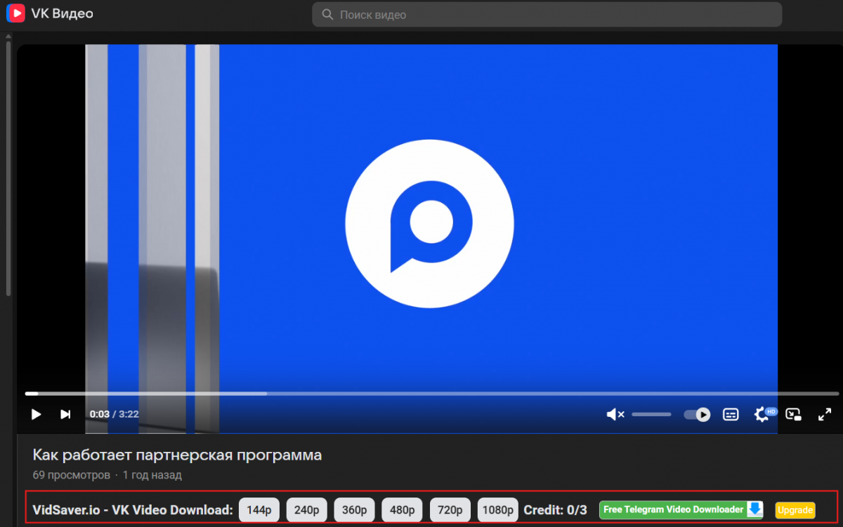
Task: Download video in 720p quality
Action: (x=450, y=510)
